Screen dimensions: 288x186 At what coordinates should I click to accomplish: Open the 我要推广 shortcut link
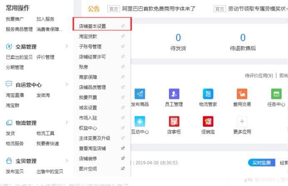point(15,19)
